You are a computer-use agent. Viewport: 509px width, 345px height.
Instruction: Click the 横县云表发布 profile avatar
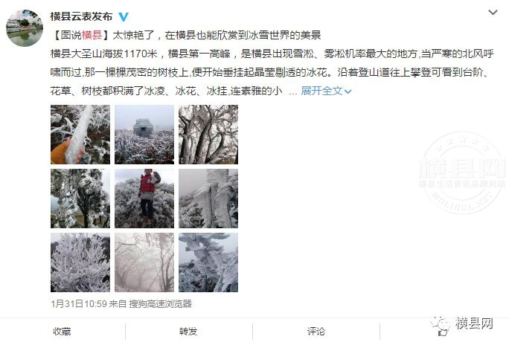click(25, 28)
